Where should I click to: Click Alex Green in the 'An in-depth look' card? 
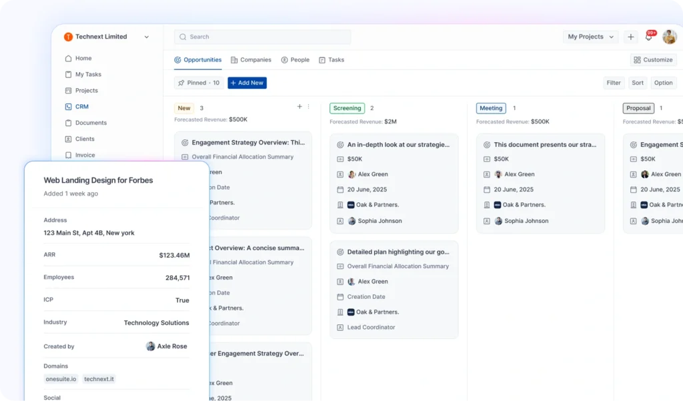point(373,174)
